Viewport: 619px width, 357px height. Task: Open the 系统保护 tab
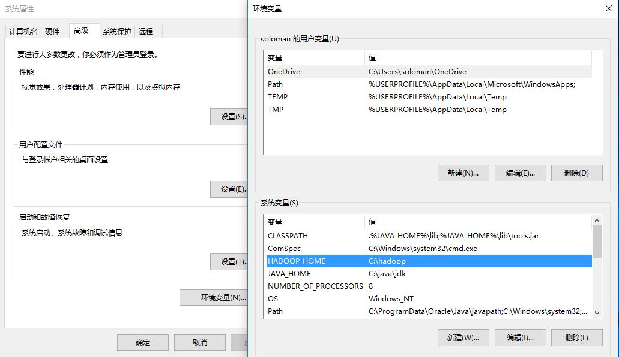click(117, 32)
